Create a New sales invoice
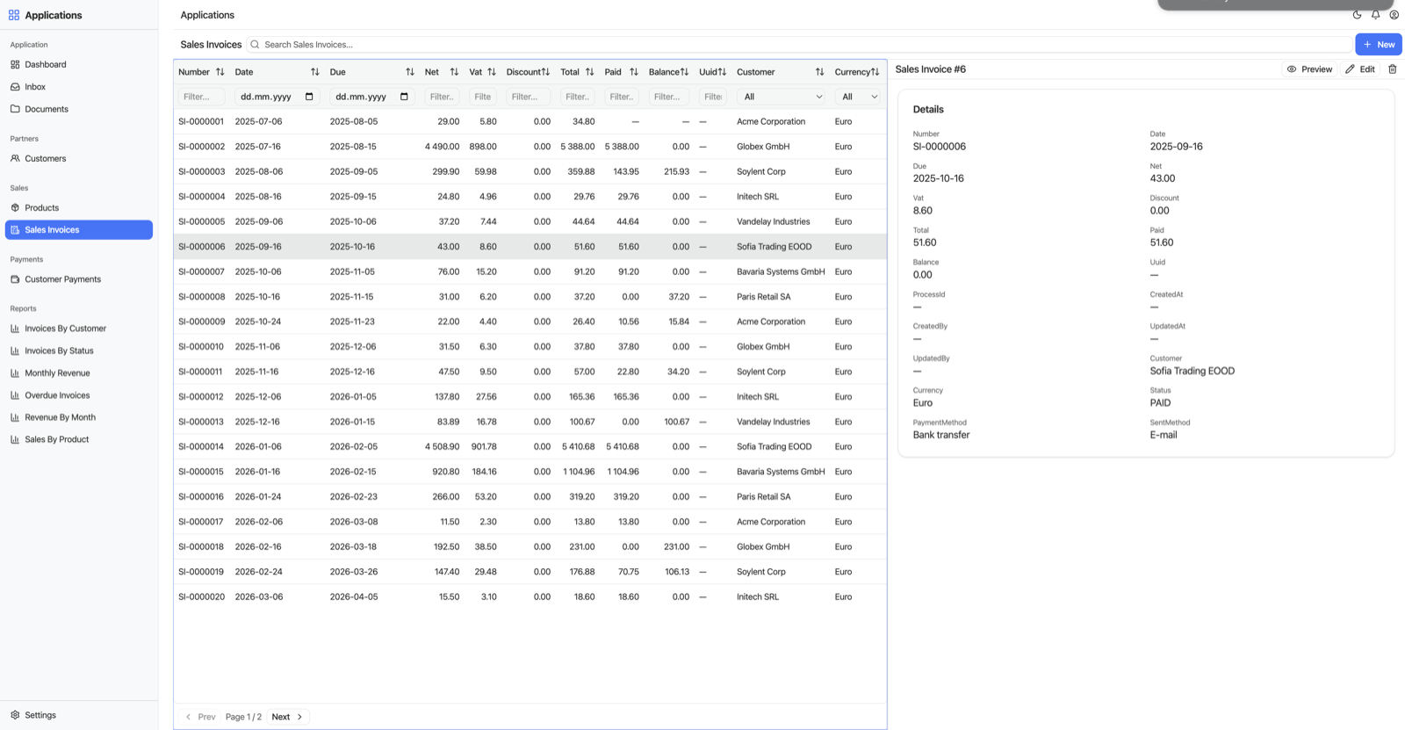The height and width of the screenshot is (730, 1405). [1378, 45]
